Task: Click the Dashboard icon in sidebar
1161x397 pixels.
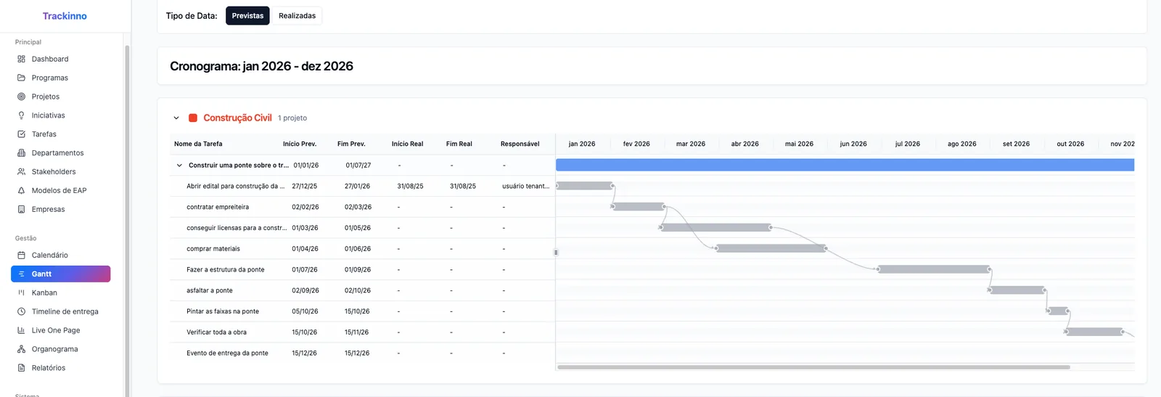Action: pos(21,59)
